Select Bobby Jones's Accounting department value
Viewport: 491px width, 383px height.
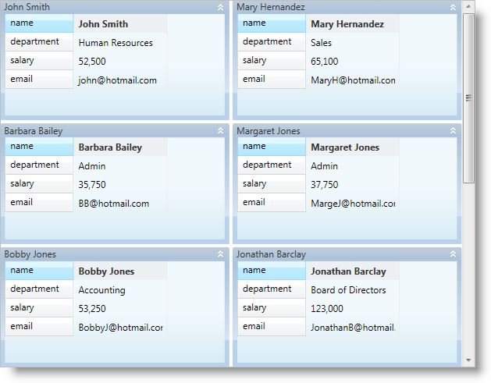pos(102,290)
